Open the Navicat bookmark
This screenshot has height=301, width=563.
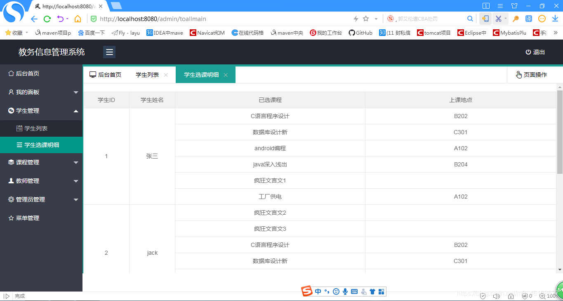pos(207,33)
